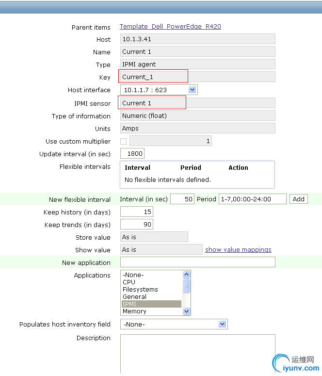Select CPU in the Applications list

tap(151, 282)
